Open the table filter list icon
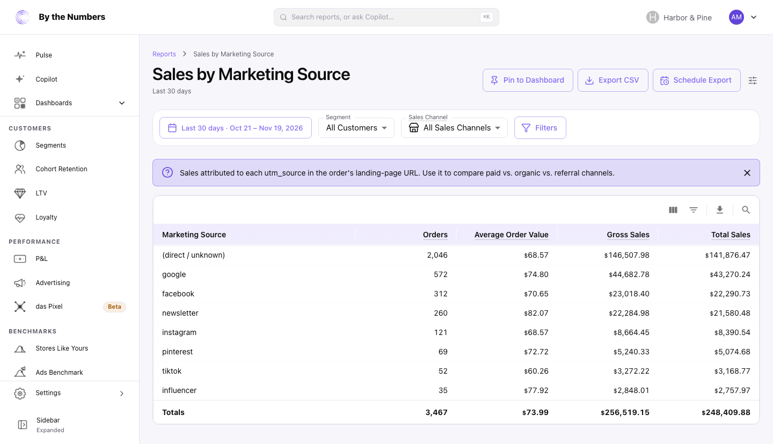773x444 pixels. point(694,210)
